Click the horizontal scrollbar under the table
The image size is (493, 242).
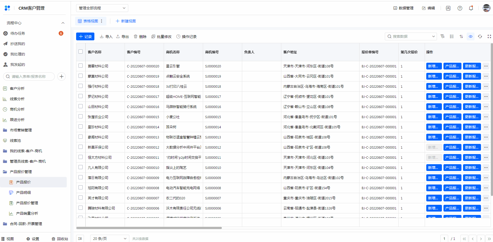[x=149, y=228]
